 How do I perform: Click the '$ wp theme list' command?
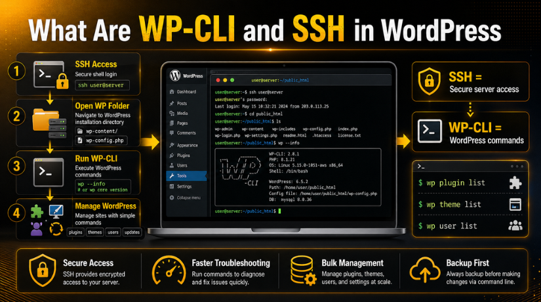[x=450, y=205]
